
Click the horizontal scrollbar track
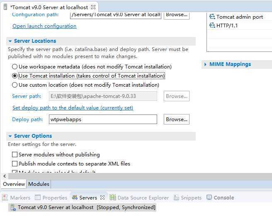tap(140, 176)
